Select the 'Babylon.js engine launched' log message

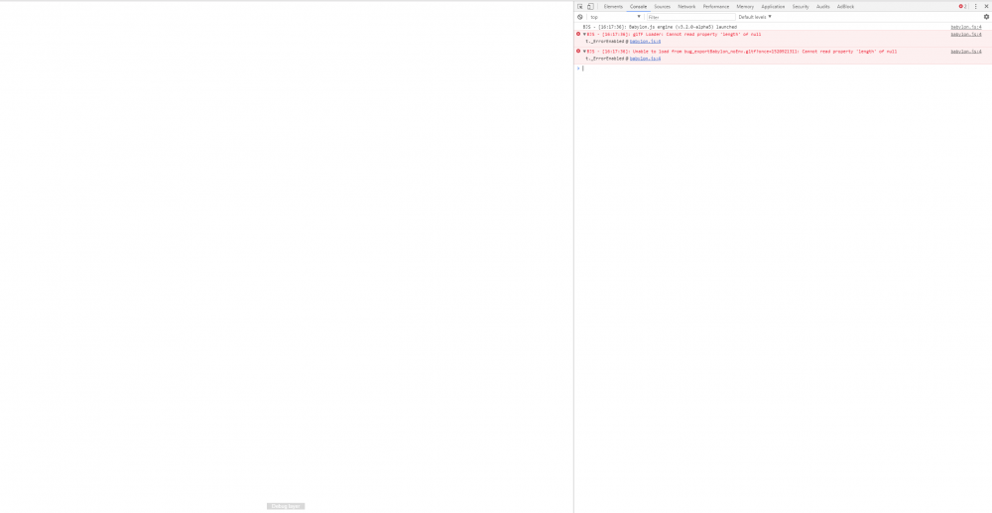[x=660, y=27]
